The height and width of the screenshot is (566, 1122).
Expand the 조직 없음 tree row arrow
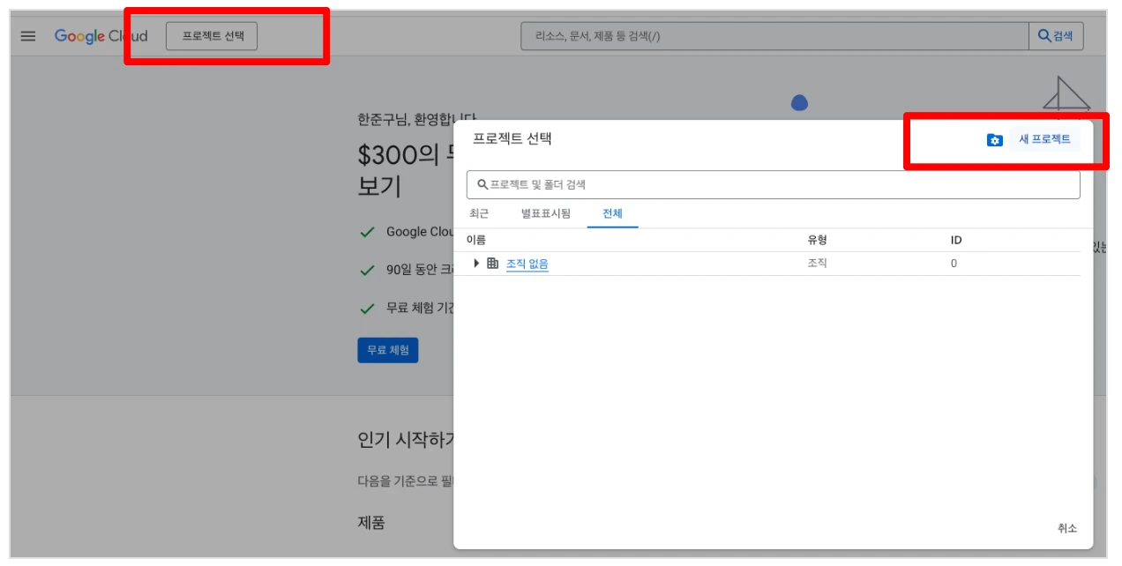[476, 264]
